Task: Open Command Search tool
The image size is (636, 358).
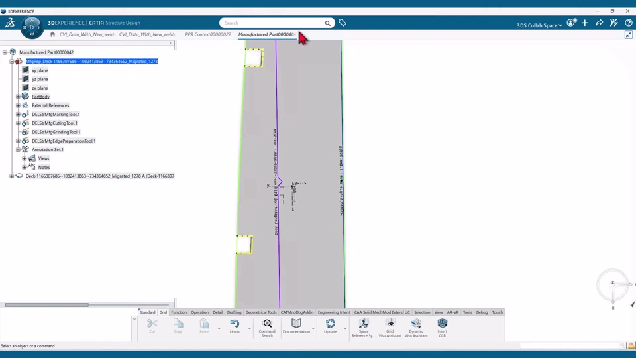Action: [x=267, y=328]
